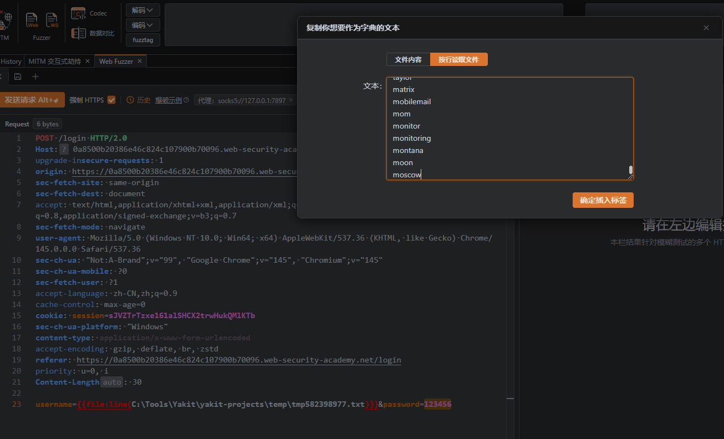Click inside the 文本 dictionary text area

point(499,127)
